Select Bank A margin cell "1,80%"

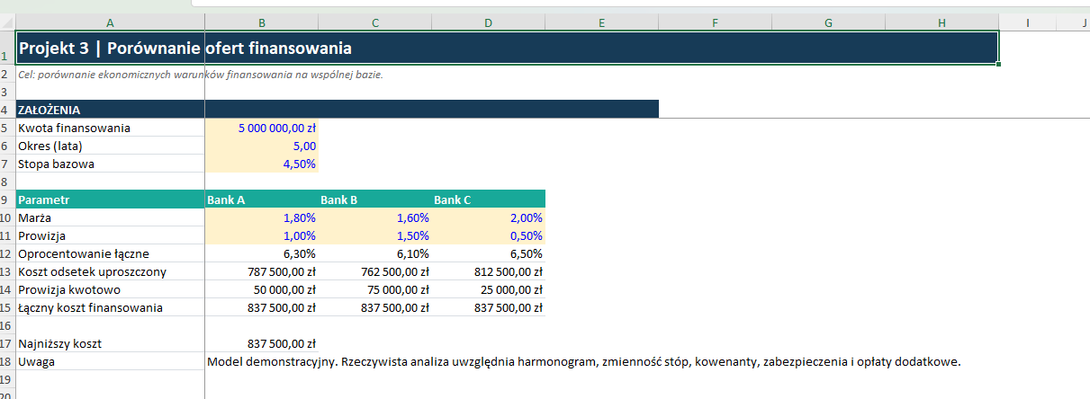click(261, 217)
